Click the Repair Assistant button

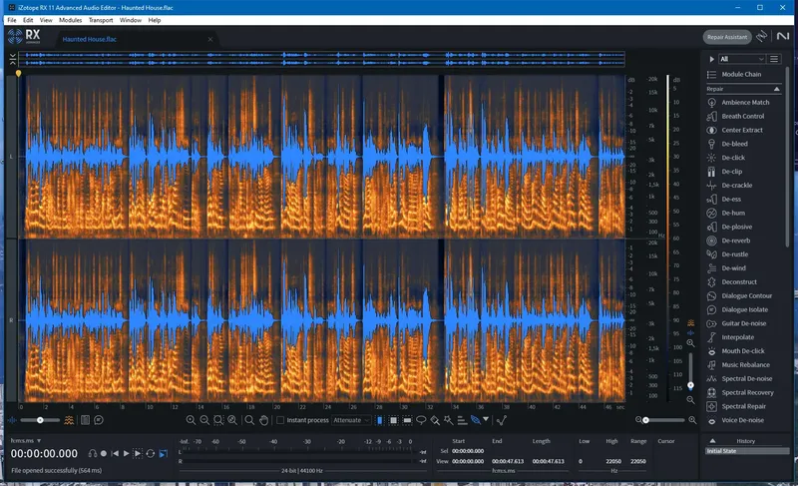click(x=727, y=36)
